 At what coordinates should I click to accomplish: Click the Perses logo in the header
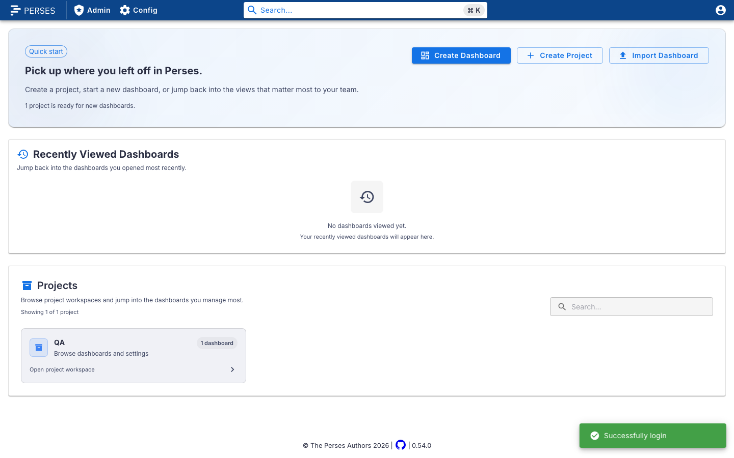tap(33, 10)
